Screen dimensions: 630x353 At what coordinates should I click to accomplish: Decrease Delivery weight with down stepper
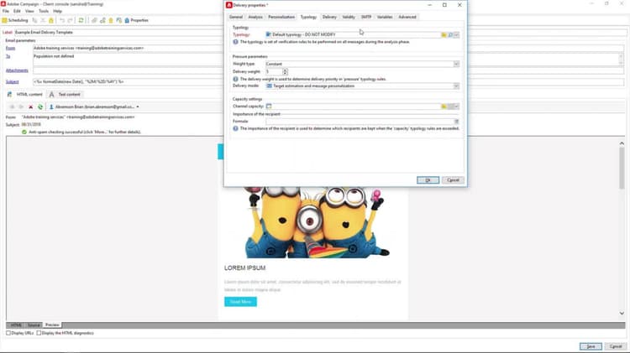tap(285, 74)
